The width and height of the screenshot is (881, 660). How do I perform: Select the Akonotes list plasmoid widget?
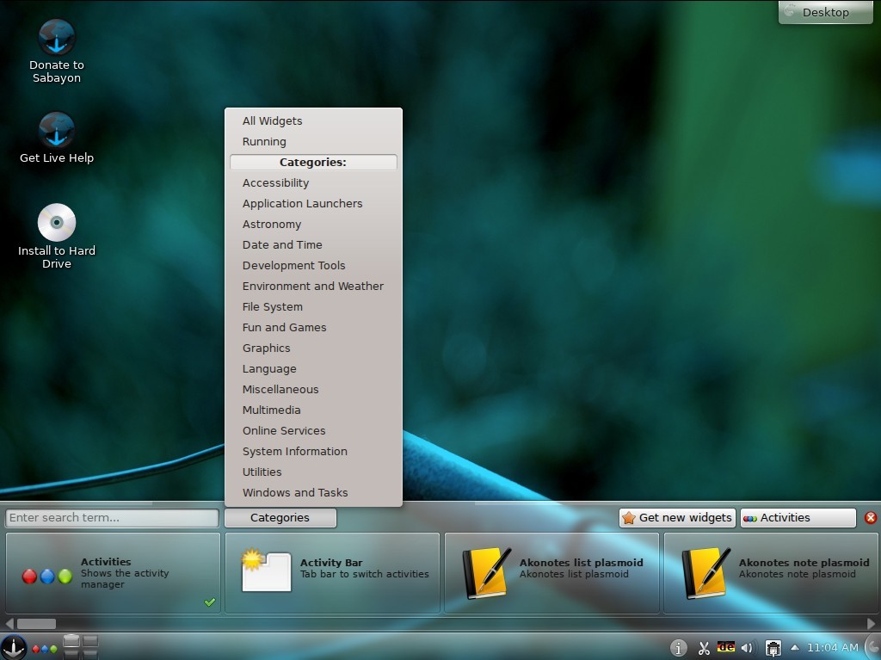551,573
